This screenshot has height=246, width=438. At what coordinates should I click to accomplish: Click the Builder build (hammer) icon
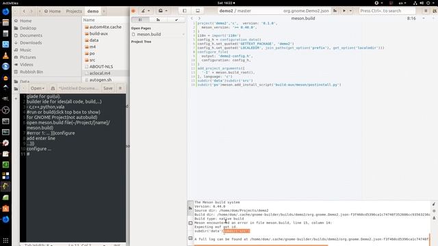(335, 11)
